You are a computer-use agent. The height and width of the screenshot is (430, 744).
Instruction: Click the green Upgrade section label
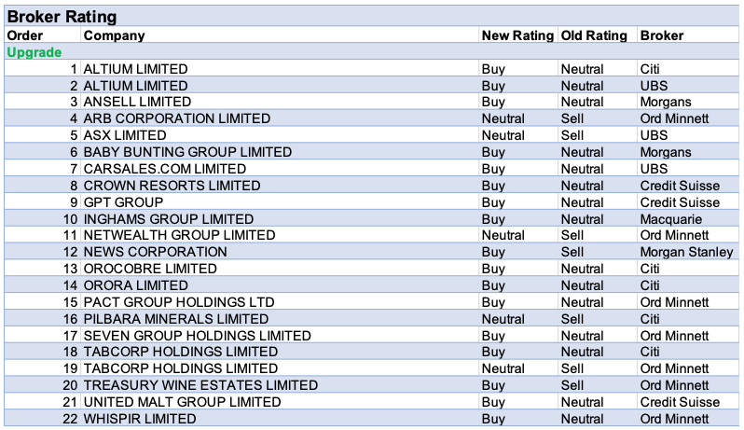coord(34,52)
